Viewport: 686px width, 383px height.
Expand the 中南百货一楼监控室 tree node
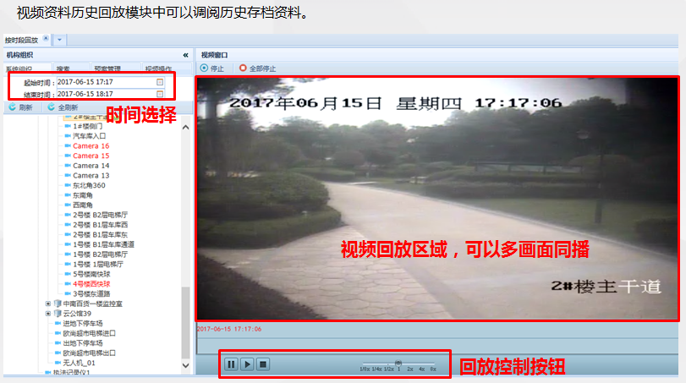pos(48,304)
